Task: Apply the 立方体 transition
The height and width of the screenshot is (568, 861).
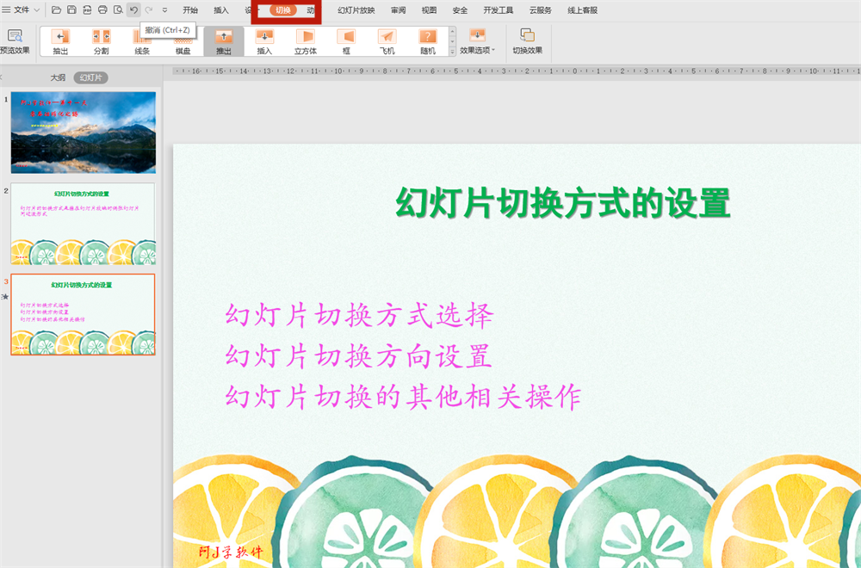Action: tap(306, 41)
